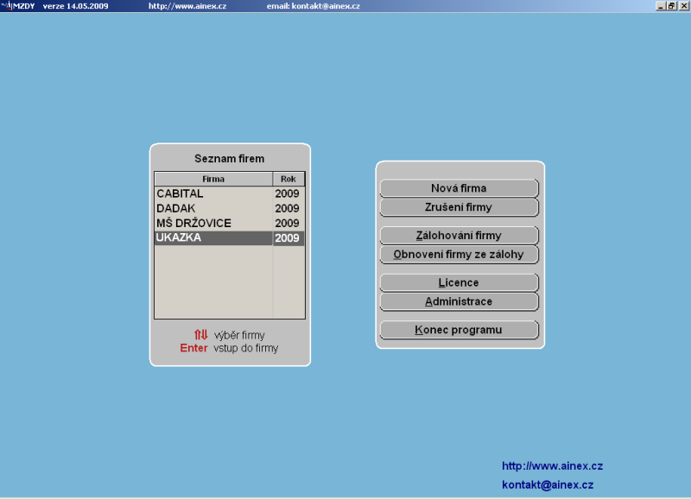
Task: Open the http://www.ainex.cz link at bottom
Action: click(552, 466)
